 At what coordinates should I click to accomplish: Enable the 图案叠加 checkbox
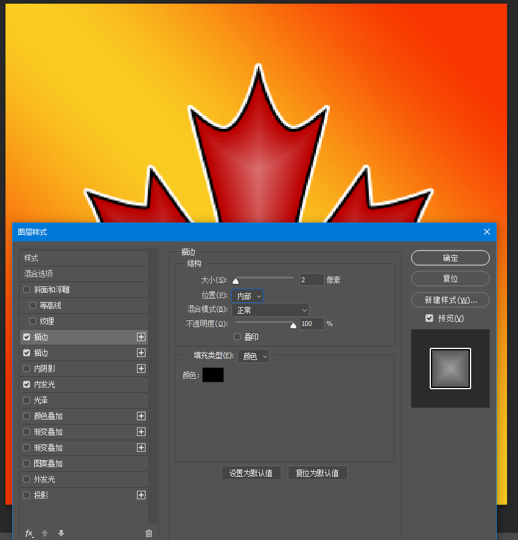click(x=27, y=463)
